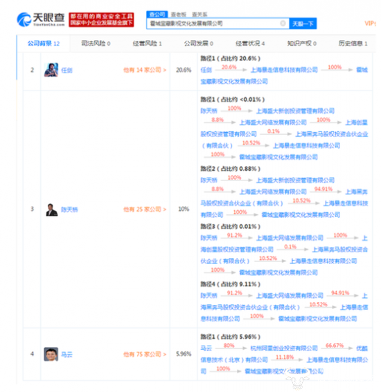This screenshot has height=392, width=381.
Task: Expand 任剑's 他有 14 家公司 link
Action: tap(145, 70)
